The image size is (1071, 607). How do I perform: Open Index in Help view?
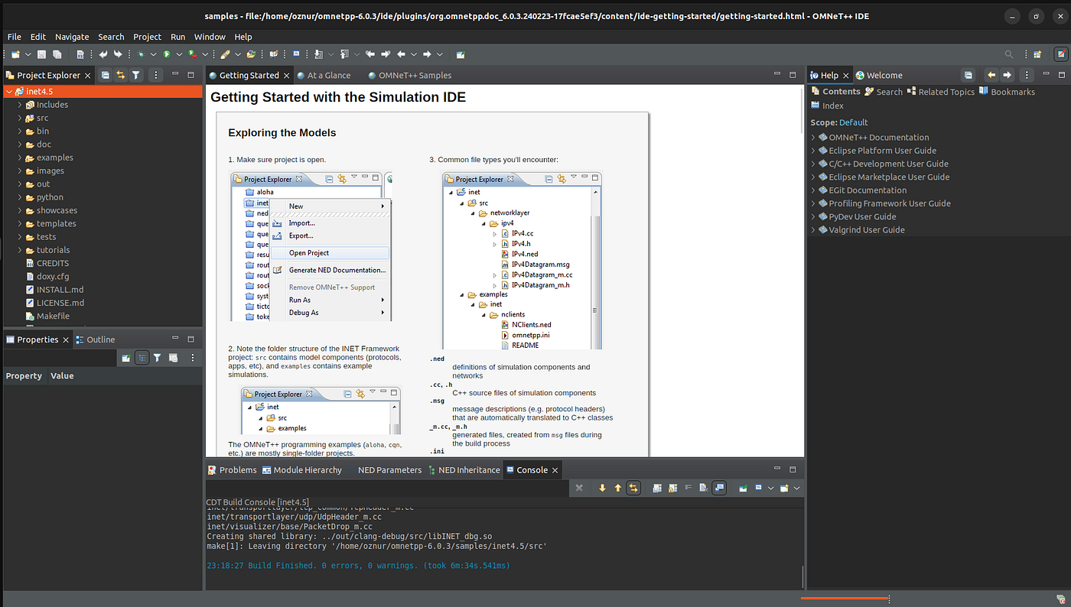point(828,105)
